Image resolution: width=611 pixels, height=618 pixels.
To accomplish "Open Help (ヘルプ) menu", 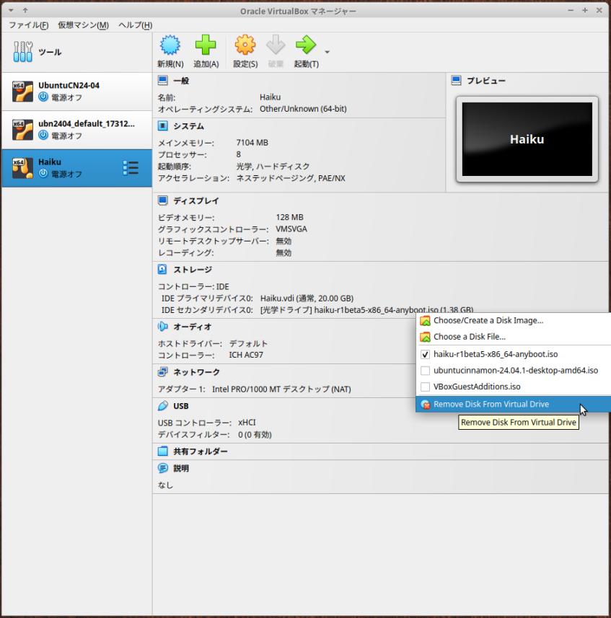I will (x=135, y=25).
